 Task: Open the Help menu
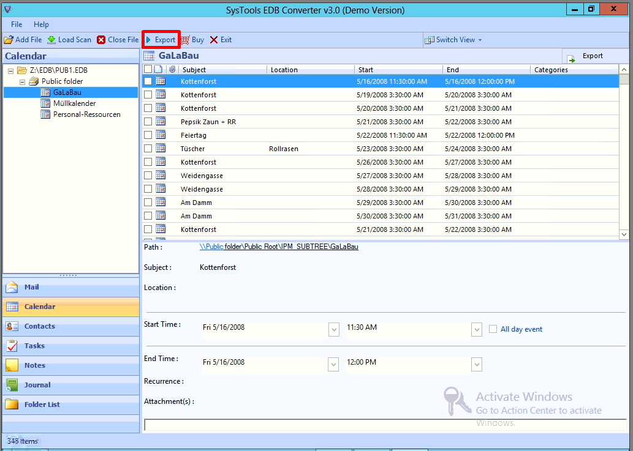[x=41, y=24]
